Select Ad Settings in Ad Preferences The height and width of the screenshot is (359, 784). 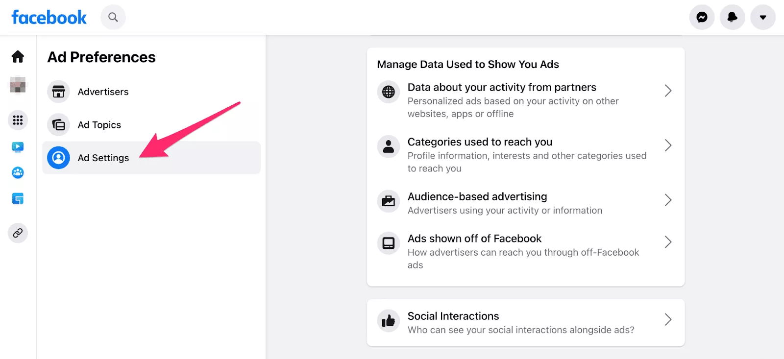(x=103, y=158)
